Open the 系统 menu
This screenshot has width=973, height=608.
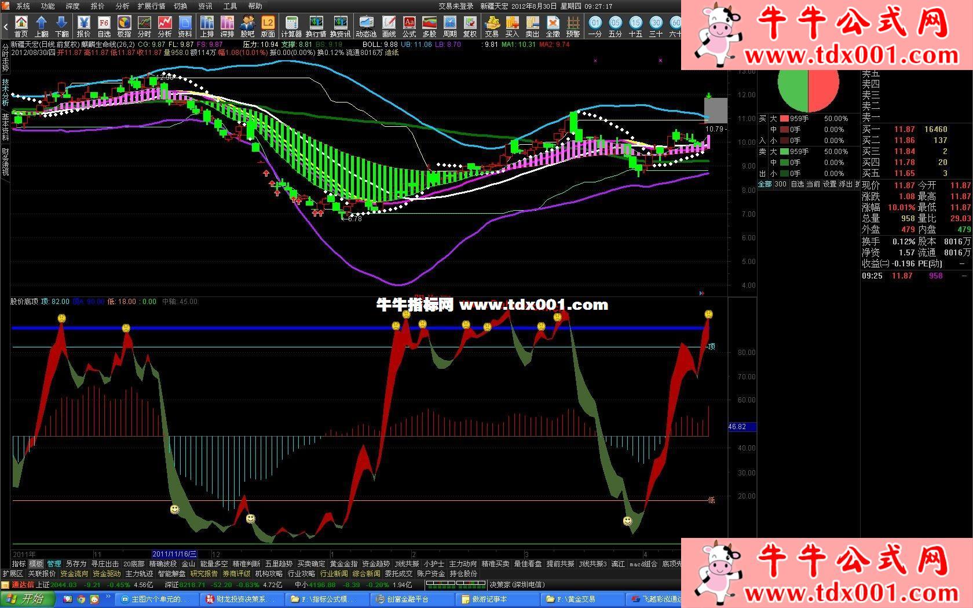coord(23,6)
